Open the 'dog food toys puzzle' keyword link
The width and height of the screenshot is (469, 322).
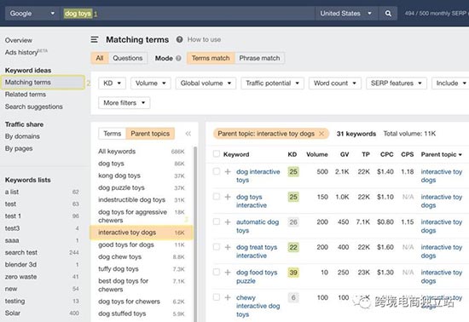(x=257, y=277)
